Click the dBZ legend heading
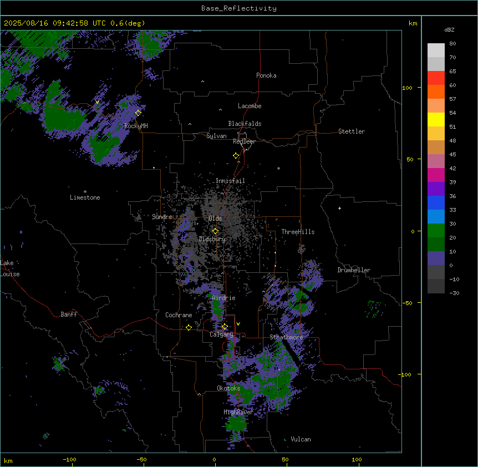The width and height of the screenshot is (478, 467). (449, 29)
